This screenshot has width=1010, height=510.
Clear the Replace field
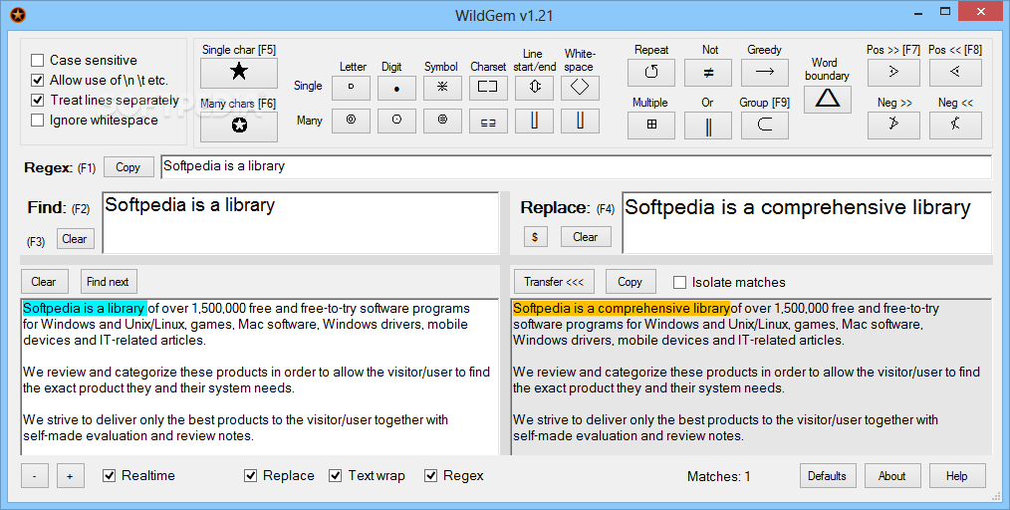click(586, 237)
